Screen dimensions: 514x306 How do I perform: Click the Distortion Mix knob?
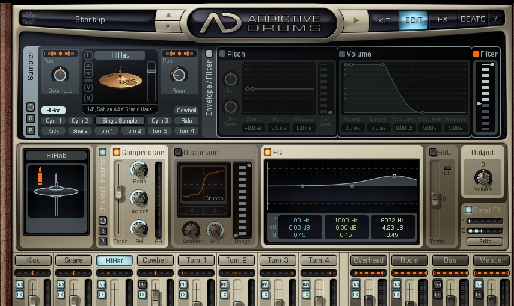click(x=215, y=230)
